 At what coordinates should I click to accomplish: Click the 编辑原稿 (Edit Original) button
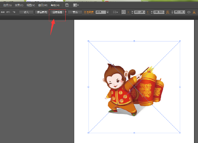point(42,12)
